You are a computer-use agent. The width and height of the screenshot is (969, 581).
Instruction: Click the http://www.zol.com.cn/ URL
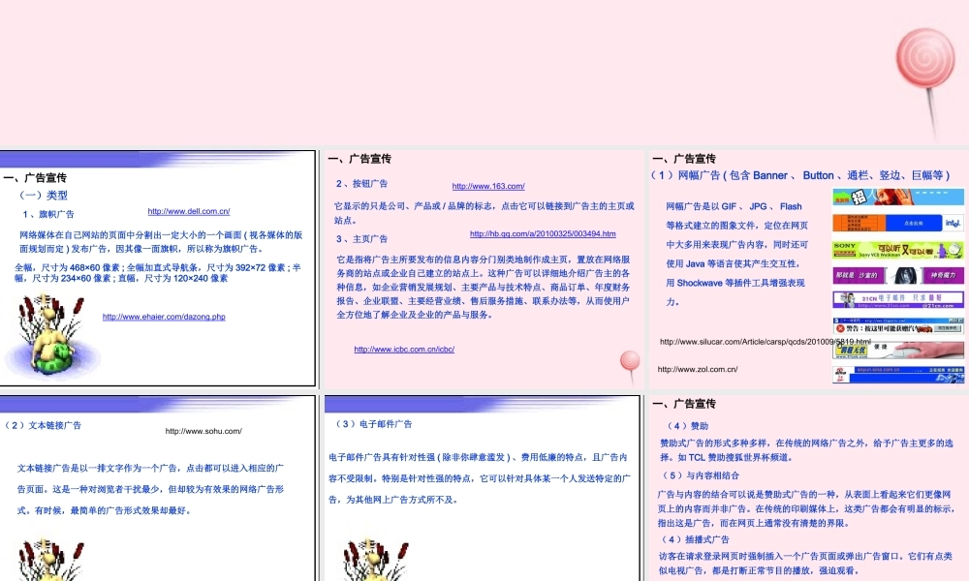(697, 369)
